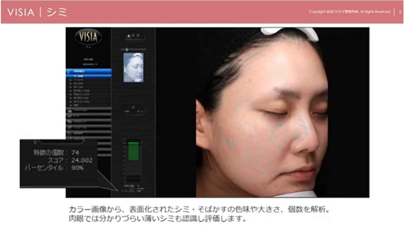The height and width of the screenshot is (227, 404).
Task: Click the right arrow below the blue checkbox
Action: pos(141,112)
